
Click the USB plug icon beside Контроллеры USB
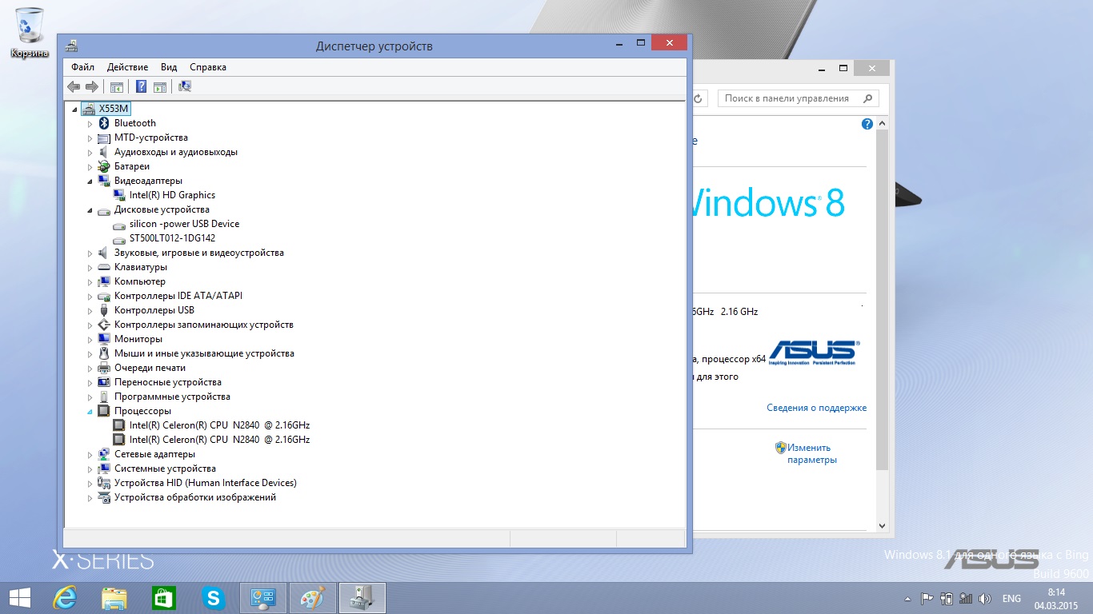(x=104, y=310)
